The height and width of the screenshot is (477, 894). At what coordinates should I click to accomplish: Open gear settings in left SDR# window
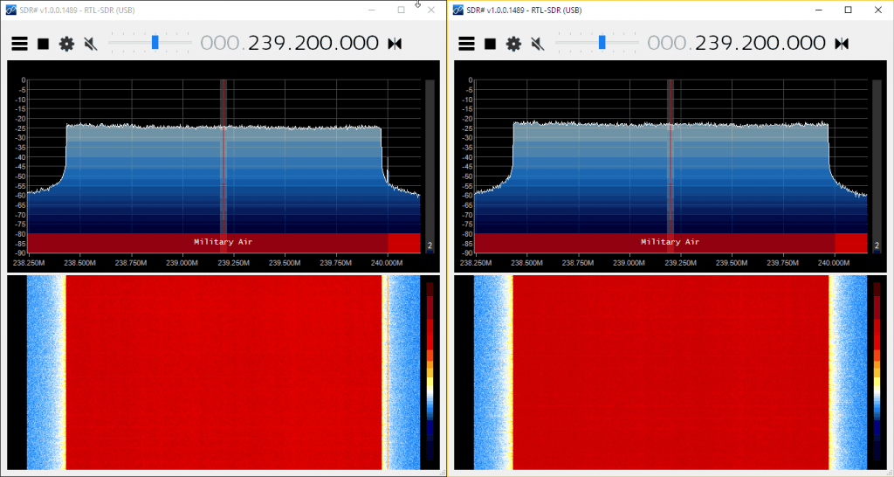(x=66, y=44)
